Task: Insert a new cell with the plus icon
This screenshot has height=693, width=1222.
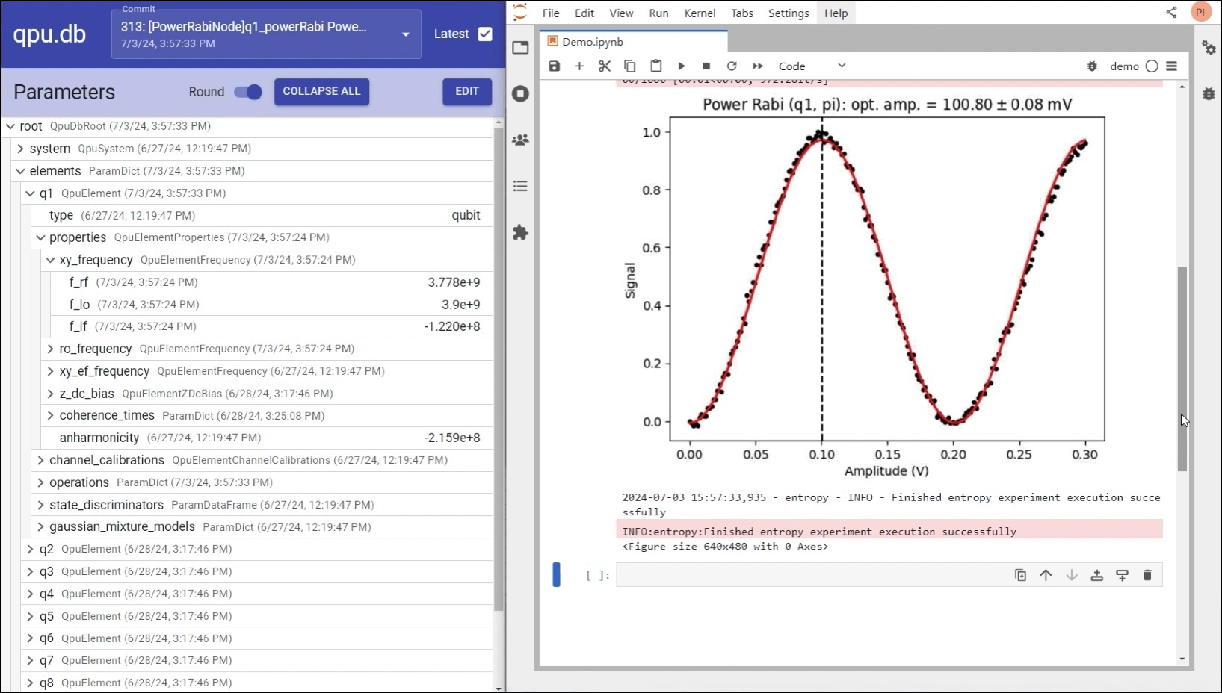Action: (579, 66)
